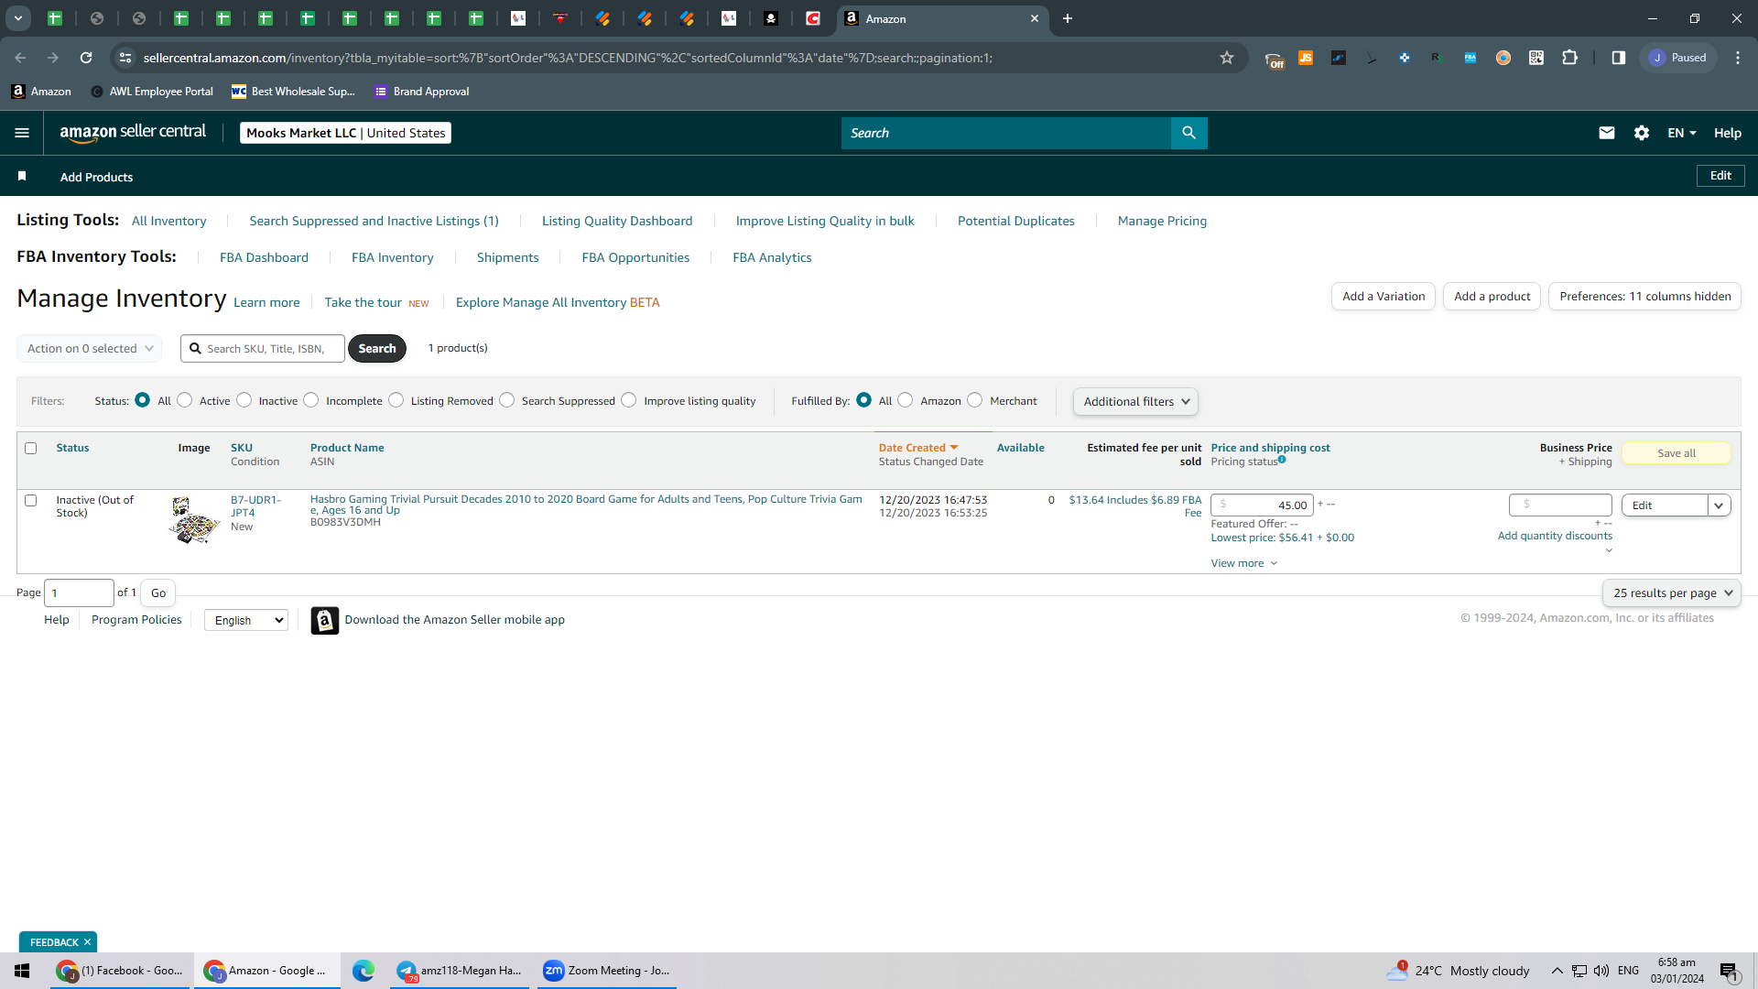1758x989 pixels.
Task: Click the Amazon Seller Central logo
Action: point(133,133)
